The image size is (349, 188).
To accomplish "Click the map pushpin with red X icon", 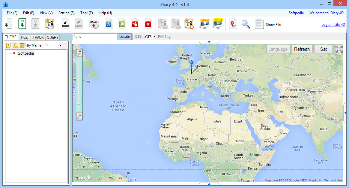I will point(189,24).
